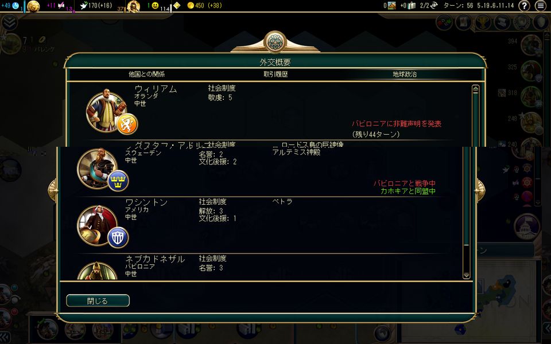Click the science beaker icon in top bar
This screenshot has width=551, height=344.
15,5
